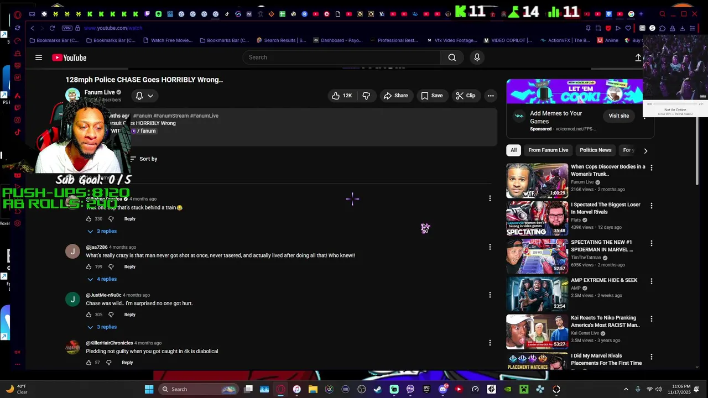Like the jaa7286 comment with 199 likes
The height and width of the screenshot is (398, 708).
click(x=88, y=266)
